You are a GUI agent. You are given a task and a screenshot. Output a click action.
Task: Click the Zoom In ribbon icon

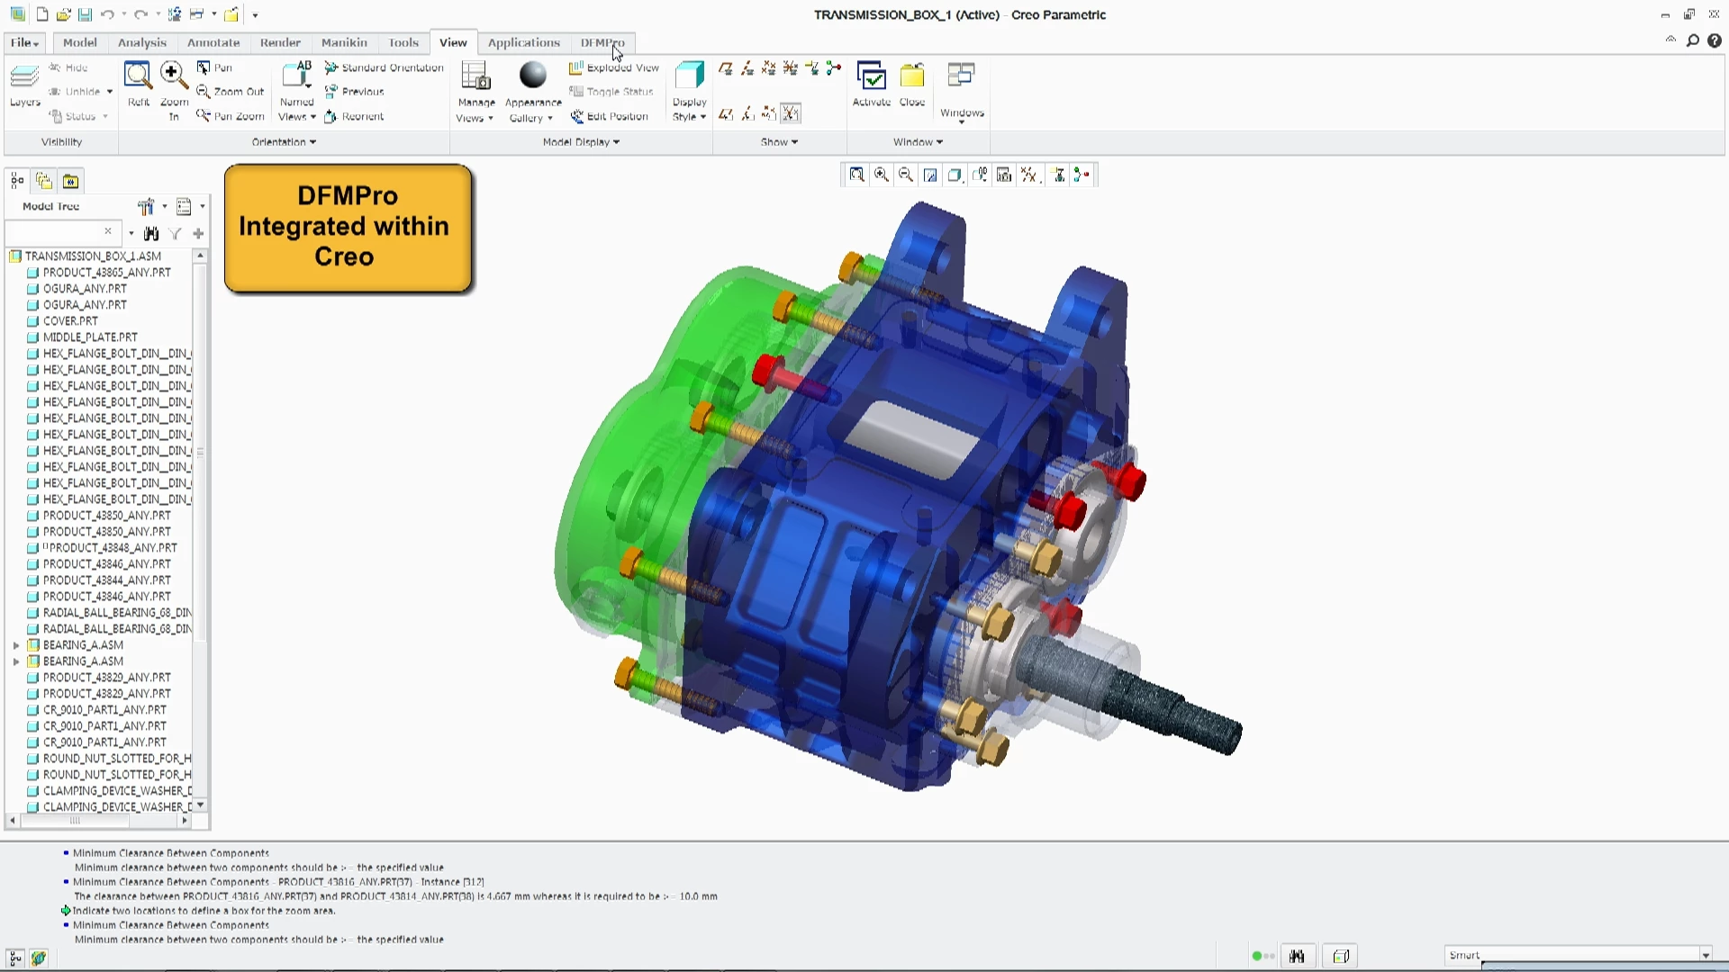174,76
